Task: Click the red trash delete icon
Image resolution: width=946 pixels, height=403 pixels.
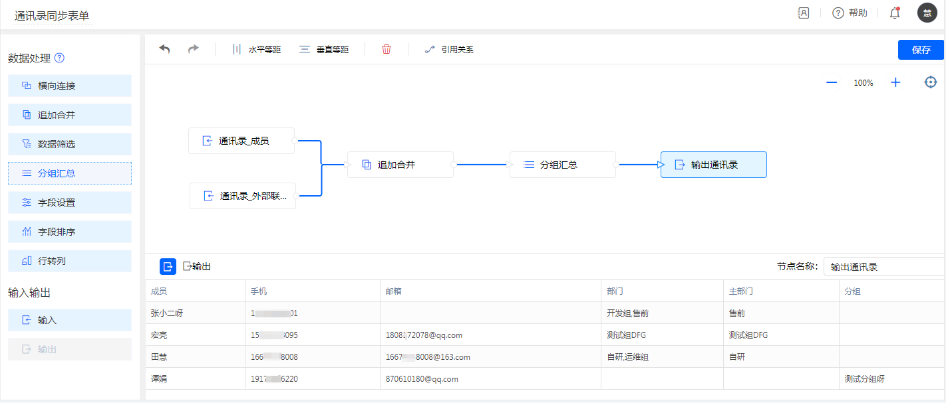Action: click(x=387, y=49)
